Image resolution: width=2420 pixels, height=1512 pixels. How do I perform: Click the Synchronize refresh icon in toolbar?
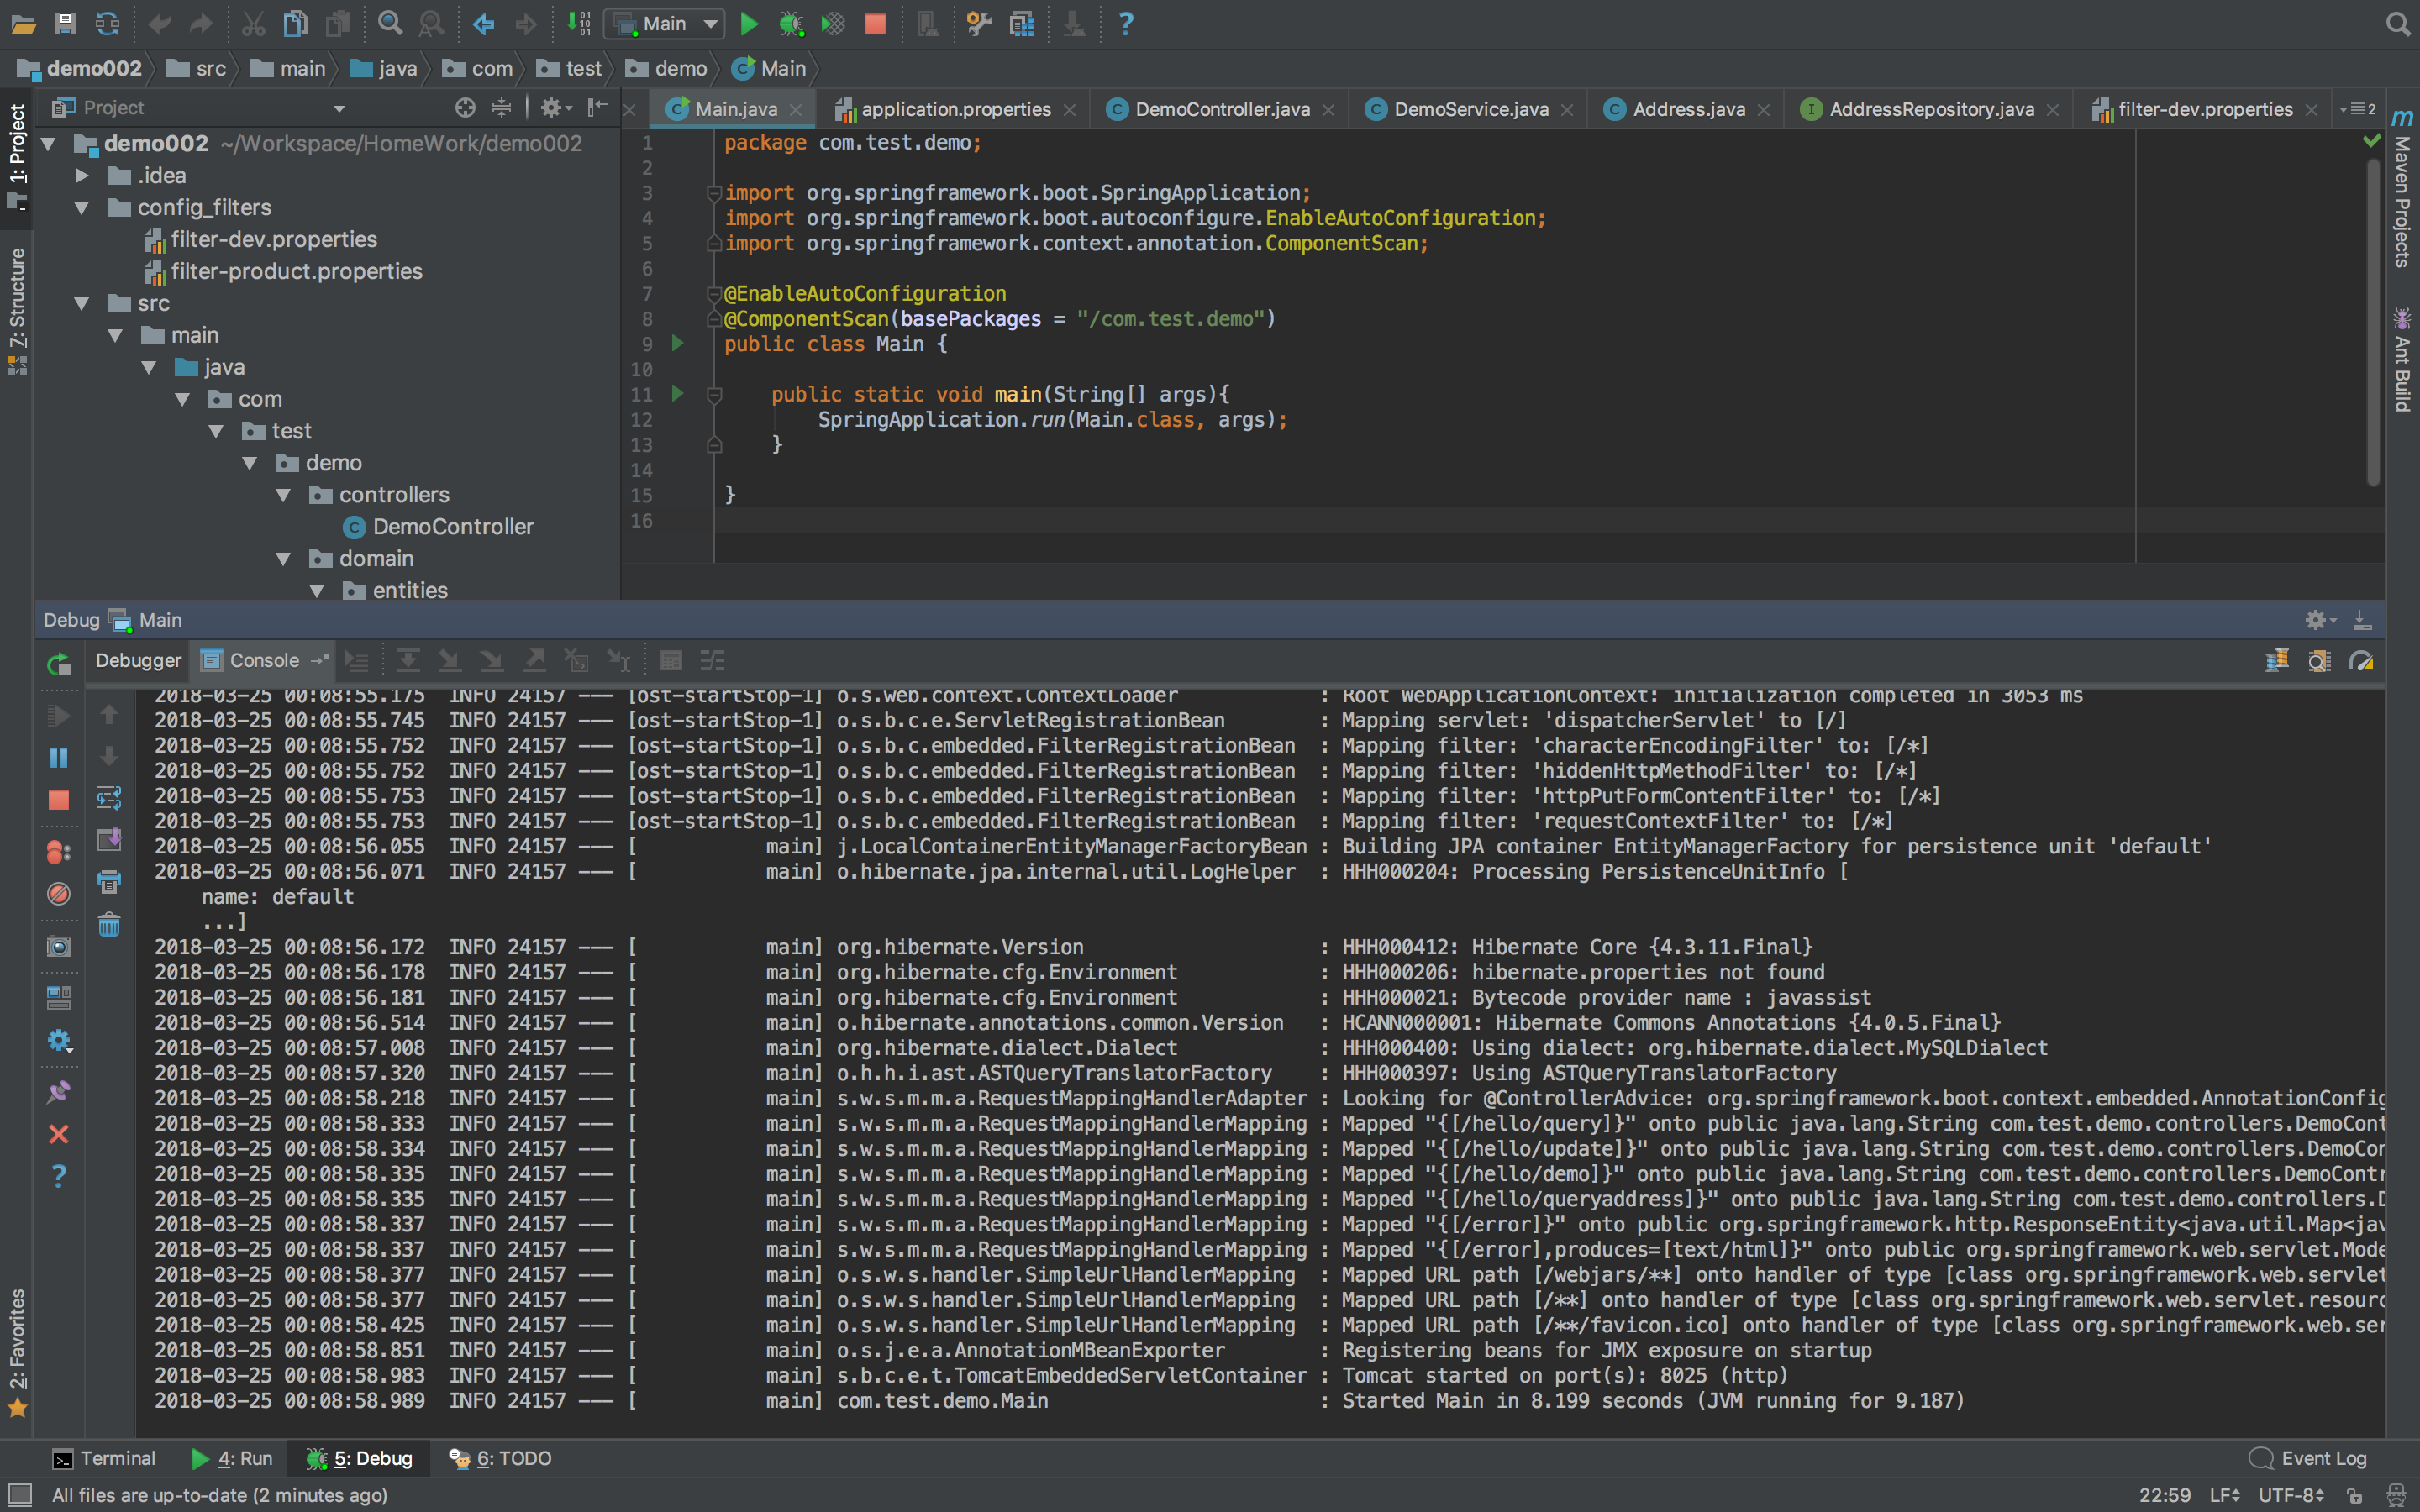pyautogui.click(x=107, y=24)
